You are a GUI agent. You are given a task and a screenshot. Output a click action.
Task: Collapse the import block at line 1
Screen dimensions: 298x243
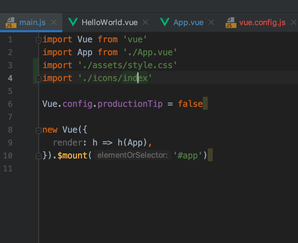39,40
